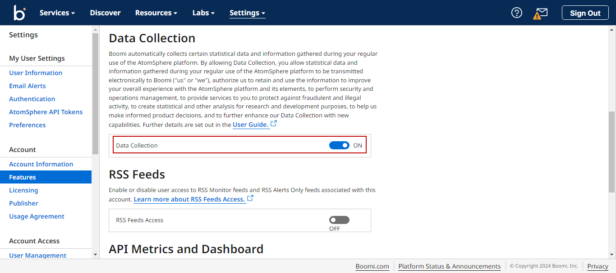
Task: Open Email Alerts settings
Action: coord(28,86)
